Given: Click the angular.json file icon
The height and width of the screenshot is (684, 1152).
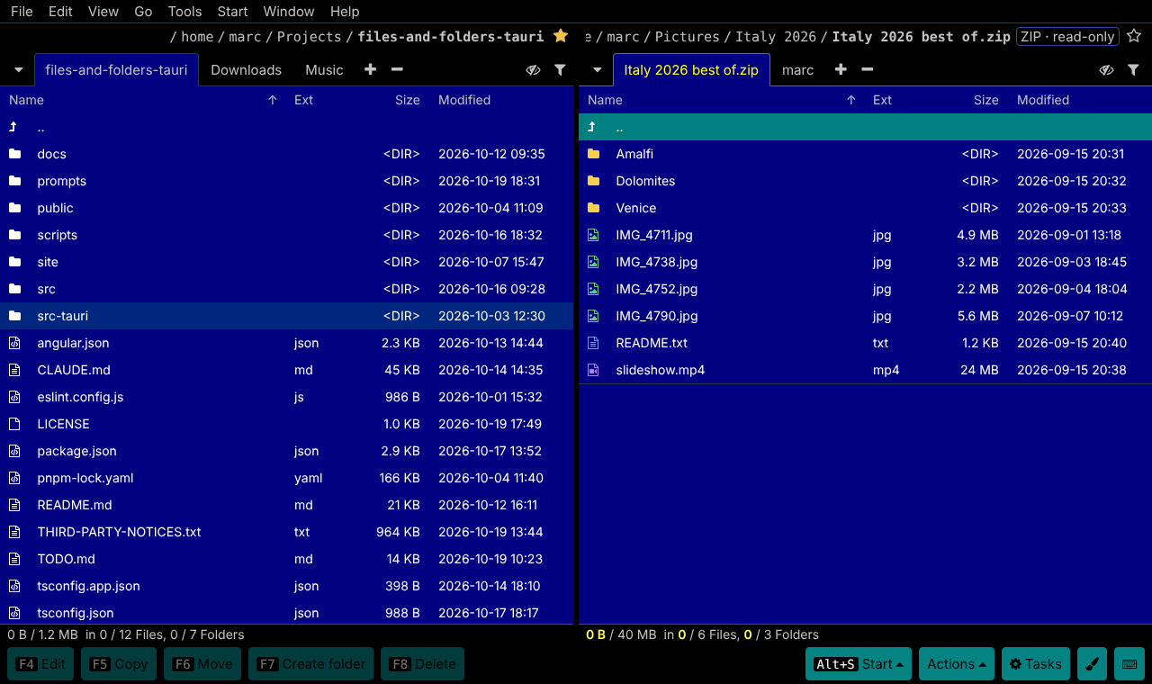Looking at the screenshot, I should click(14, 343).
